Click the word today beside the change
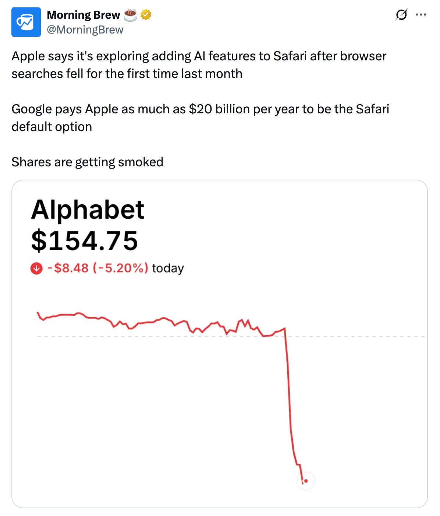 click(168, 268)
